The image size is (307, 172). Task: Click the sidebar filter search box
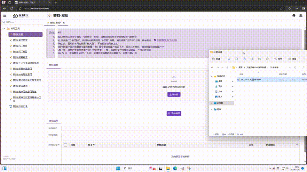pyautogui.click(x=22, y=22)
